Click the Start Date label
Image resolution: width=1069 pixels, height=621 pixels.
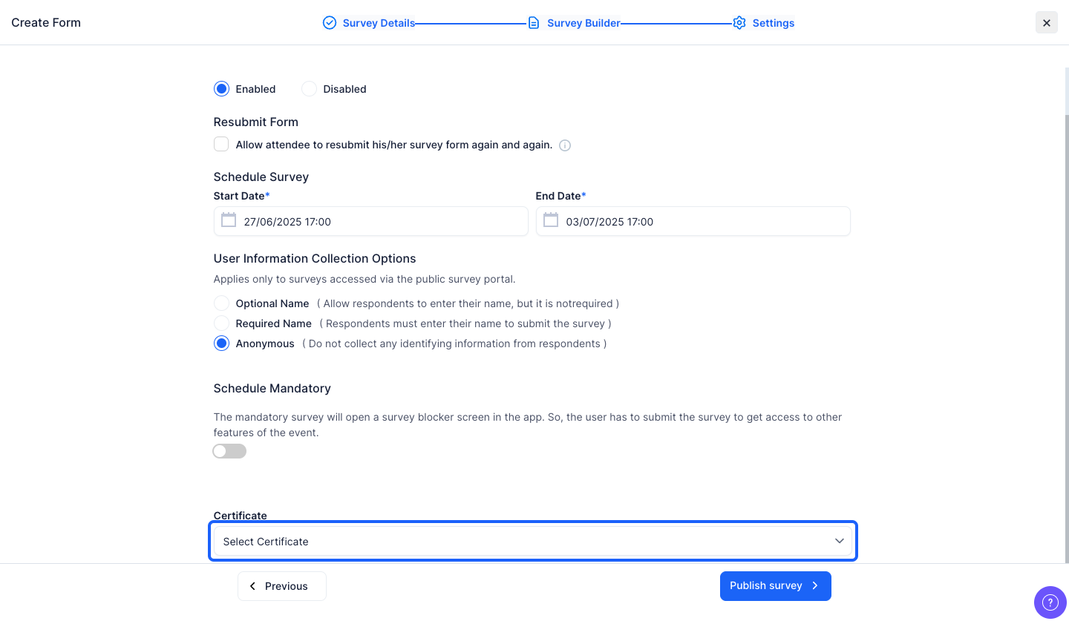(x=242, y=196)
